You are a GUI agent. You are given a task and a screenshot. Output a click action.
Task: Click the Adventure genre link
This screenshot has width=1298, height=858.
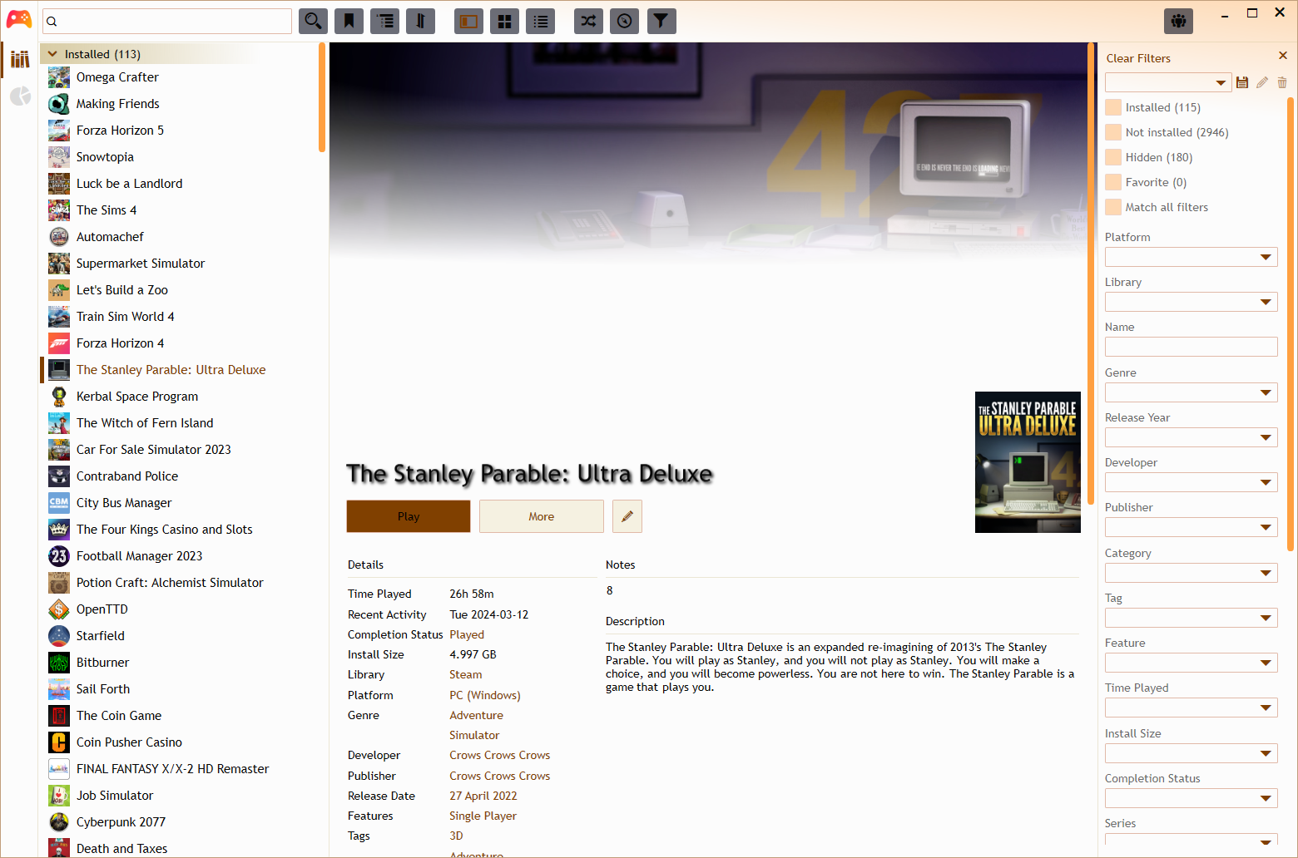pos(477,715)
